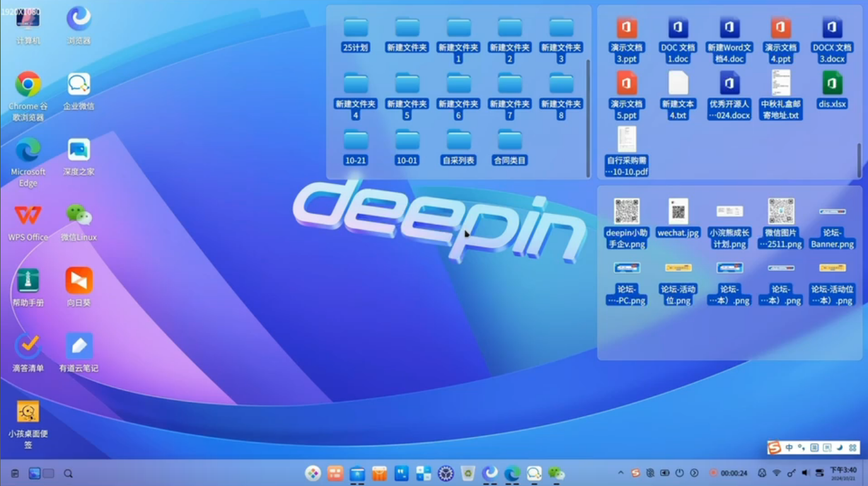
Task: Toggle Sogou punctuation mode button
Action: [x=801, y=448]
